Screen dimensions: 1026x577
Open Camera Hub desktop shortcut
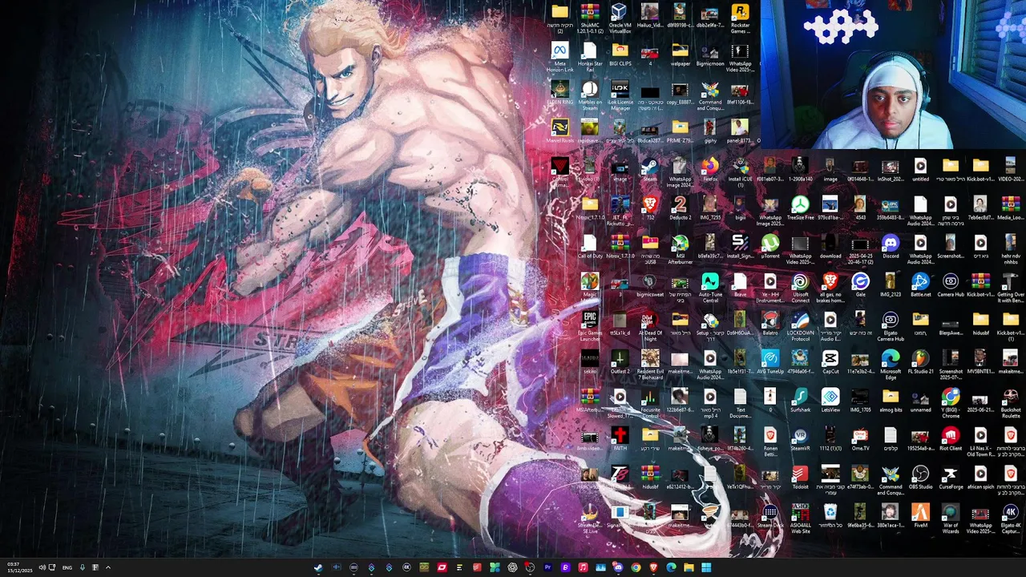click(x=951, y=285)
